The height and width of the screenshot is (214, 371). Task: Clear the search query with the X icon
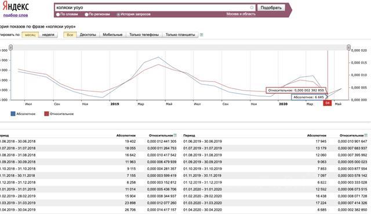click(x=252, y=8)
